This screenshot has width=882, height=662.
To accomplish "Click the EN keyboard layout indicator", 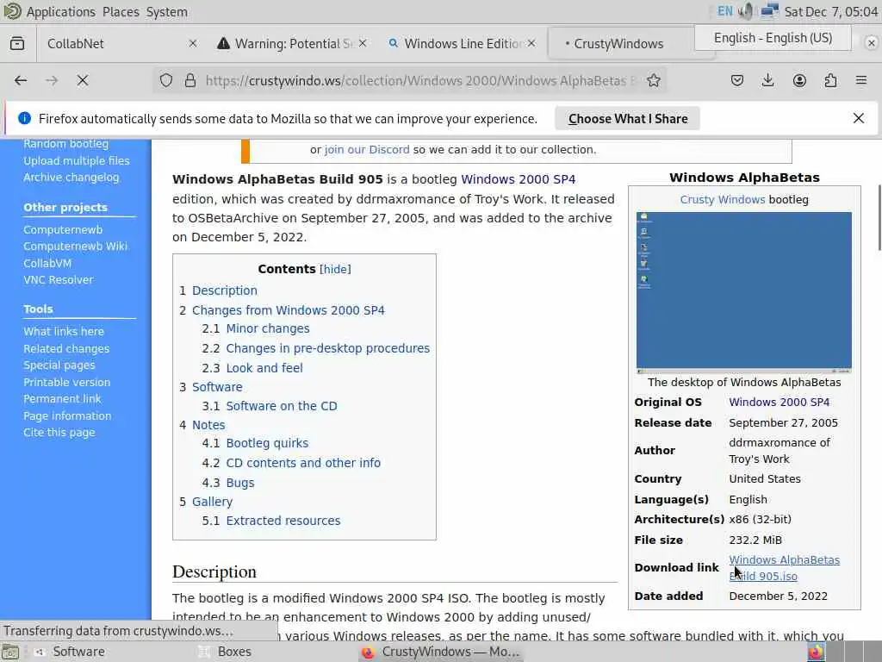I will (725, 11).
